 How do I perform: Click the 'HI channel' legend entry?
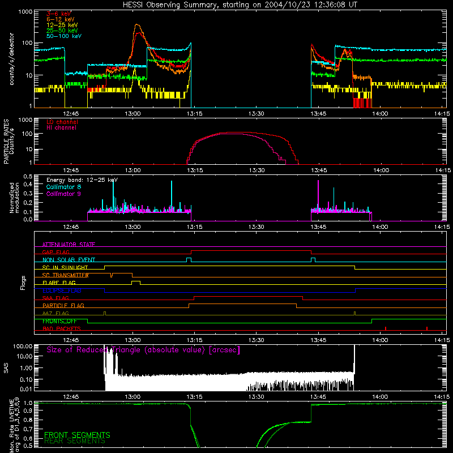pyautogui.click(x=61, y=128)
